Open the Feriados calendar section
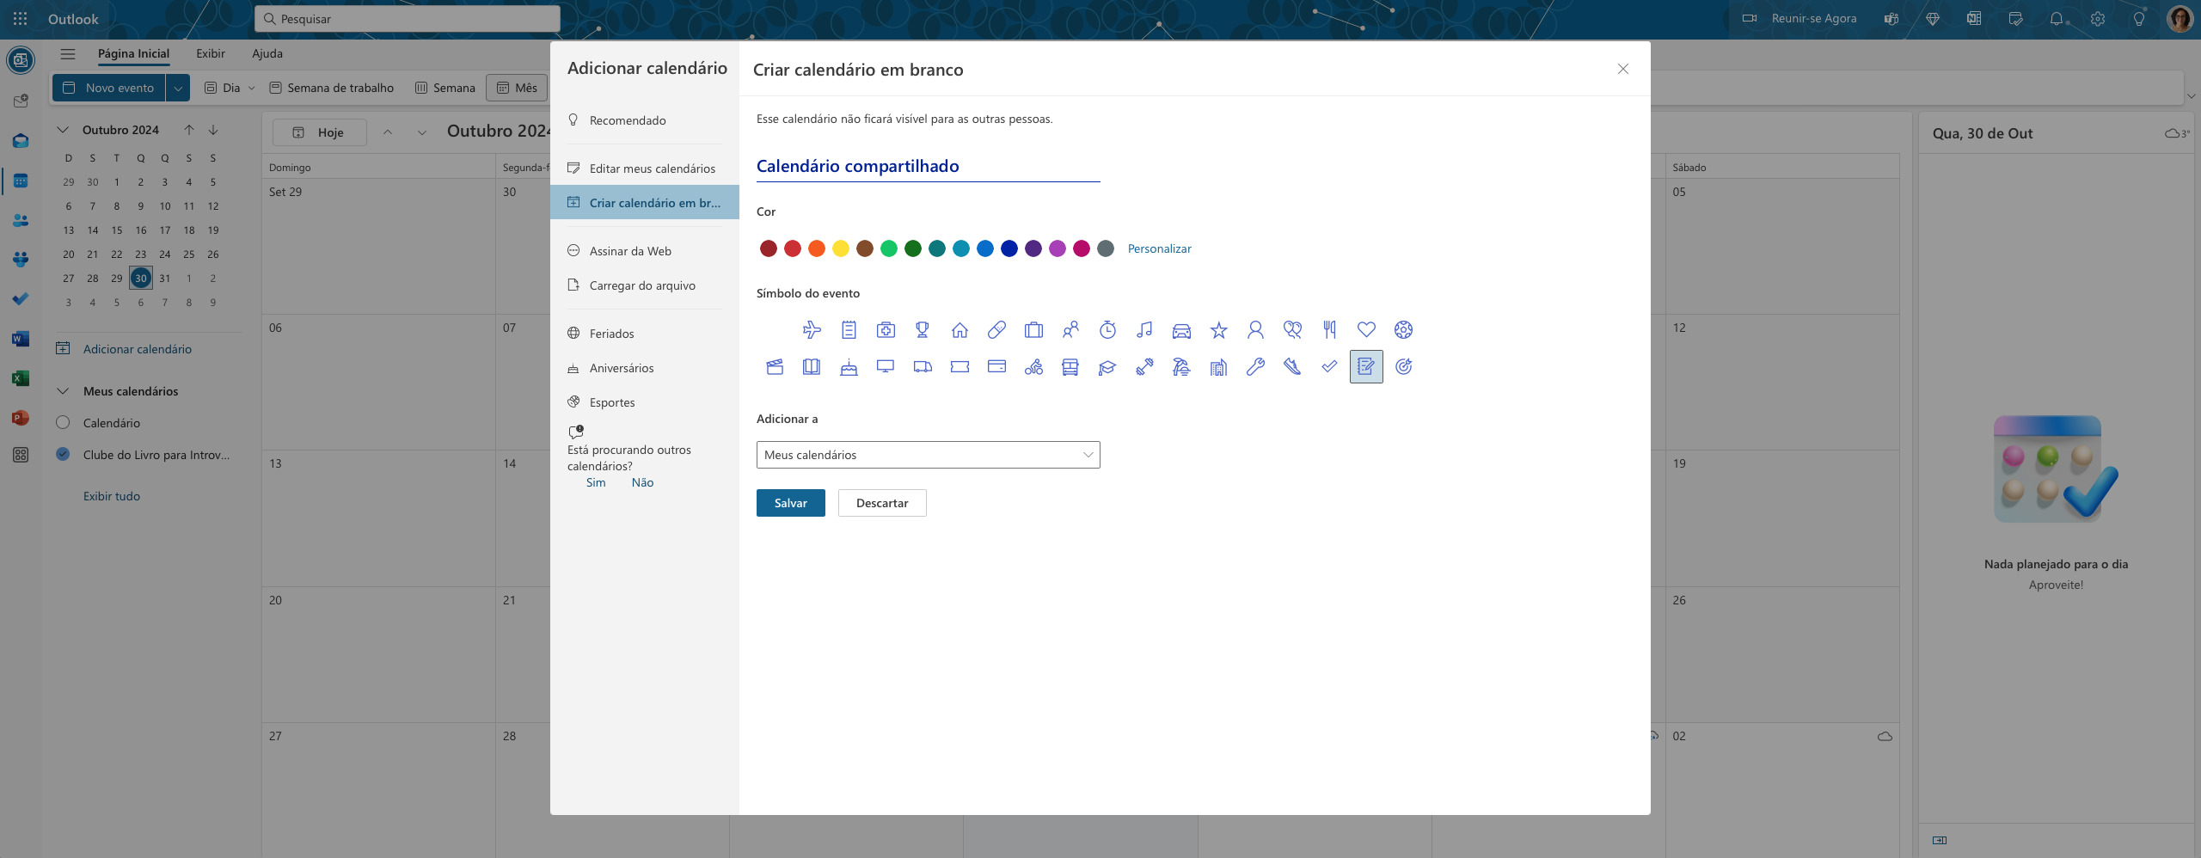 pos(611,334)
